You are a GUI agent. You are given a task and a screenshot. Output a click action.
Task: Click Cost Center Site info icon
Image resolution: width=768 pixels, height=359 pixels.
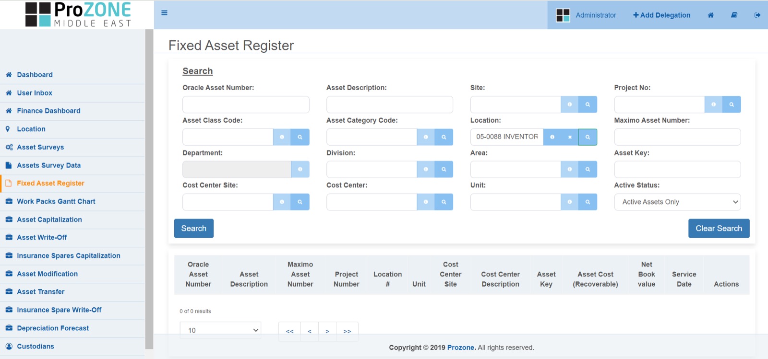click(282, 202)
